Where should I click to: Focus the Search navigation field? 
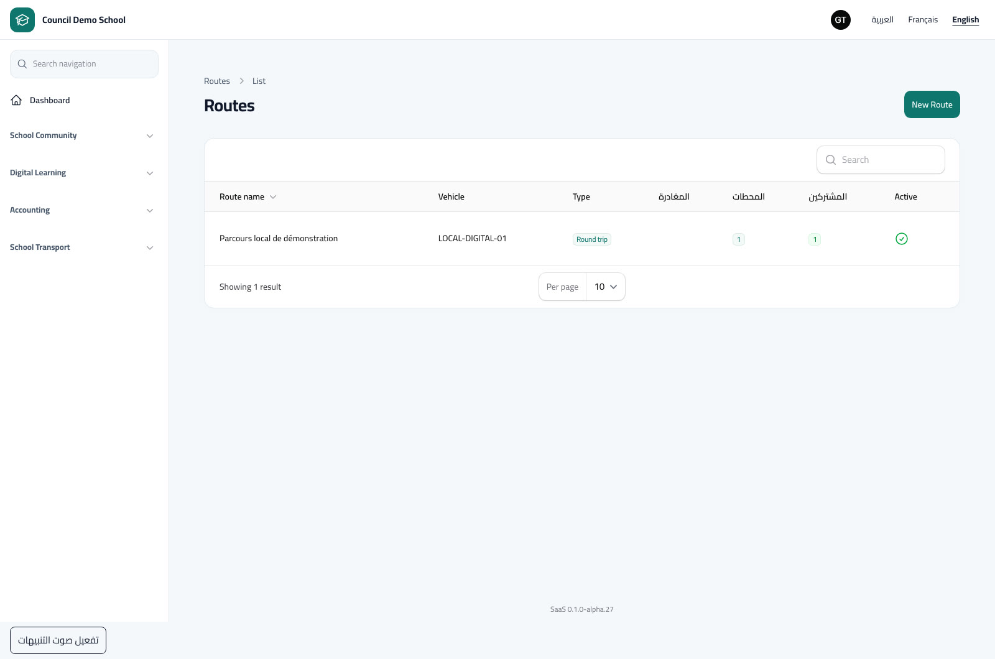[x=84, y=64]
